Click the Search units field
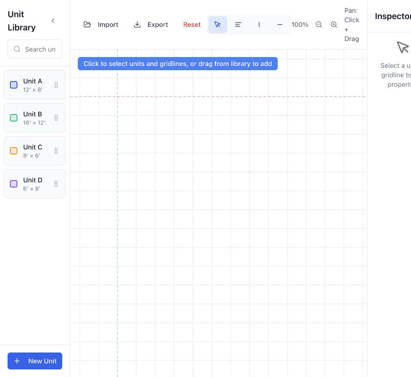 click(35, 49)
